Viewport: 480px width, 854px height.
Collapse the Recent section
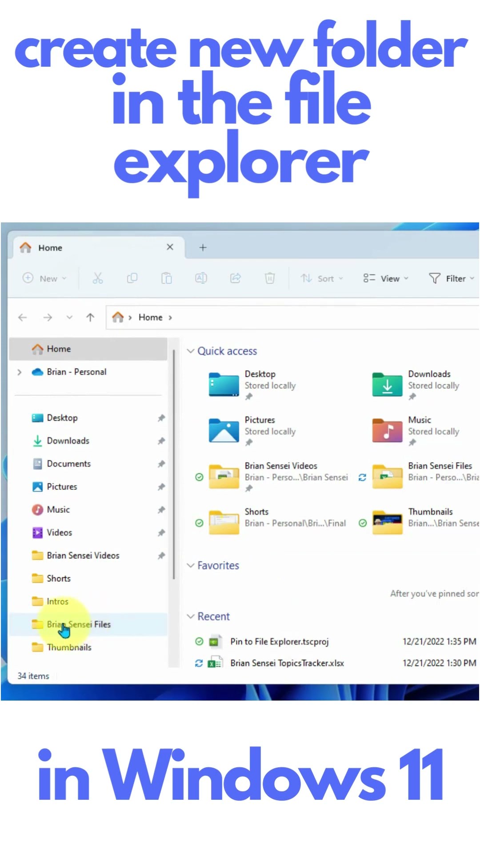point(191,616)
